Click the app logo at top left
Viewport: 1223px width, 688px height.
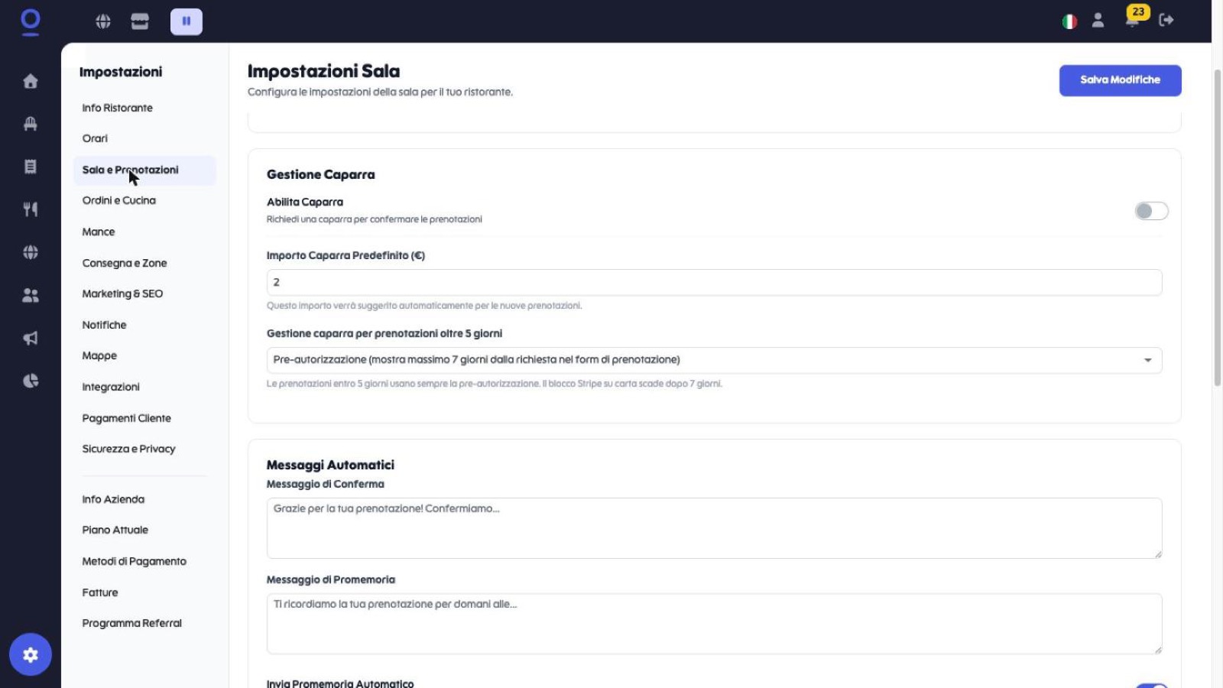point(31,21)
